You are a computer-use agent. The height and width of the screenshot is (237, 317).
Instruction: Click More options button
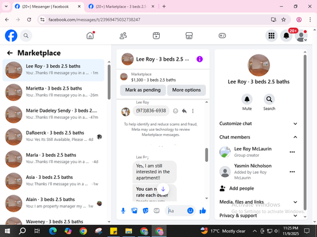pos(186,90)
